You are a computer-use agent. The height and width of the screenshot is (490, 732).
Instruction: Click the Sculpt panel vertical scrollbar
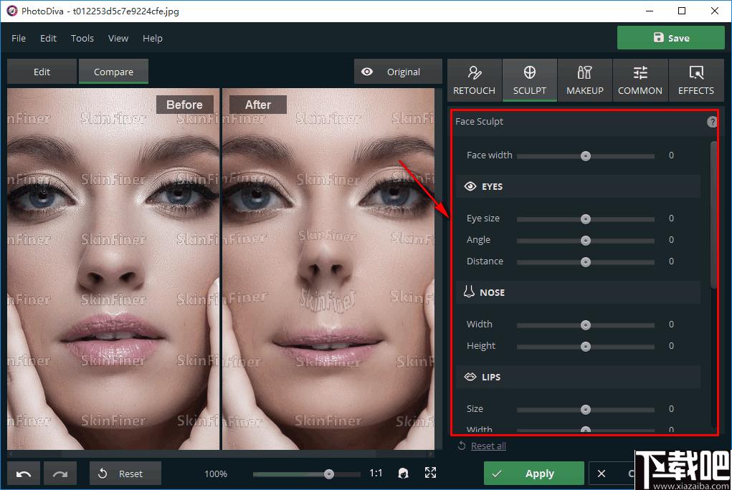pyautogui.click(x=714, y=215)
